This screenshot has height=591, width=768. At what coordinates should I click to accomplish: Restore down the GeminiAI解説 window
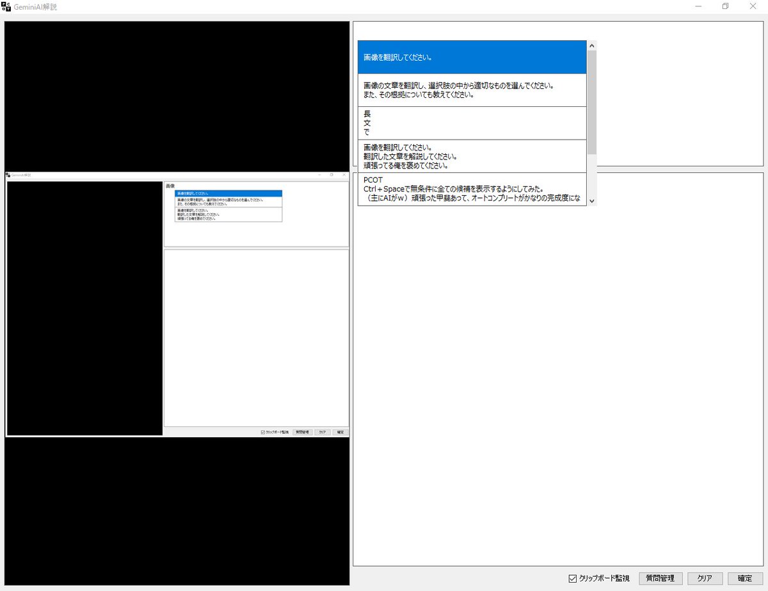pyautogui.click(x=725, y=6)
